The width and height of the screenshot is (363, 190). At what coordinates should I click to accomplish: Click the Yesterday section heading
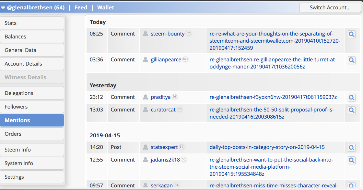point(103,85)
